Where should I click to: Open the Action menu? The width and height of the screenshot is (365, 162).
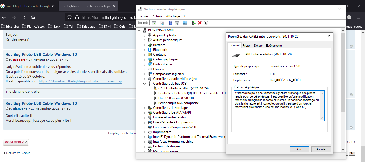click(x=157, y=16)
